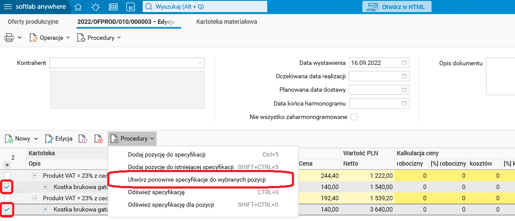This screenshot has width=515, height=221.
Task: Open printer options dropdown arrow
Action: pos(20,38)
